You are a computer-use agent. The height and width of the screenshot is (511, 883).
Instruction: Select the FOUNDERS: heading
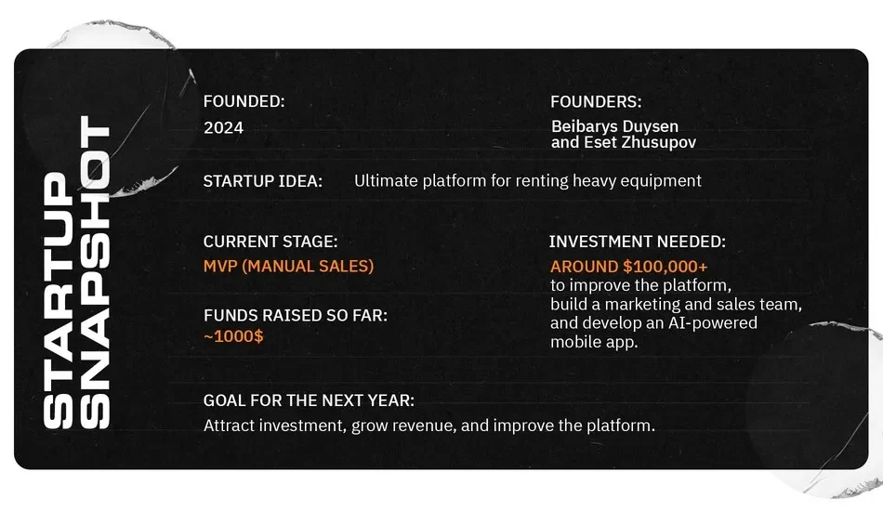click(x=596, y=102)
